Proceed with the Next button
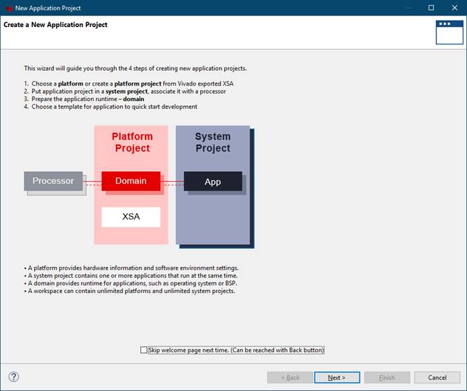This screenshot has height=391, width=467. [337, 378]
